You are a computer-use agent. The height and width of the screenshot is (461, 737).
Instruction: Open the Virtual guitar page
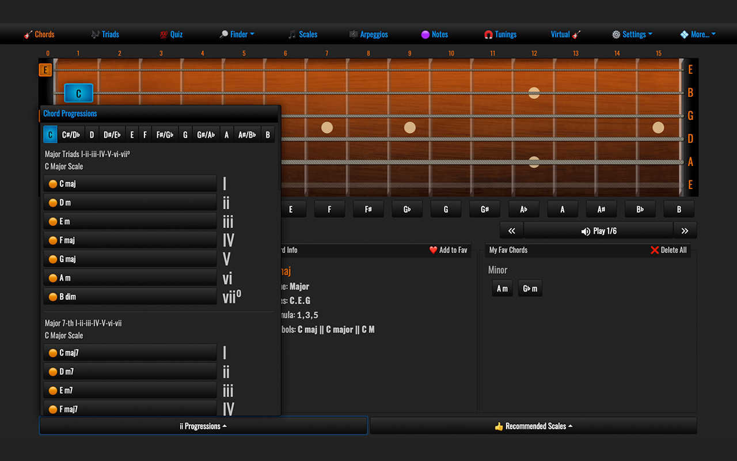pos(566,35)
